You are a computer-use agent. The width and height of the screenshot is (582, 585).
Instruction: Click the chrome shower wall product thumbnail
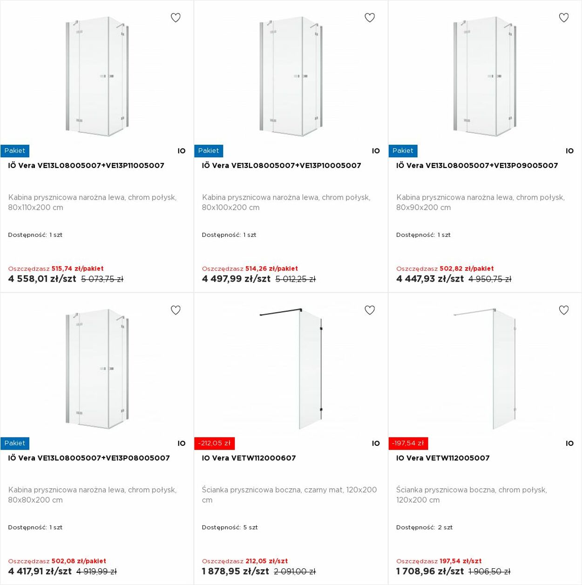click(485, 369)
